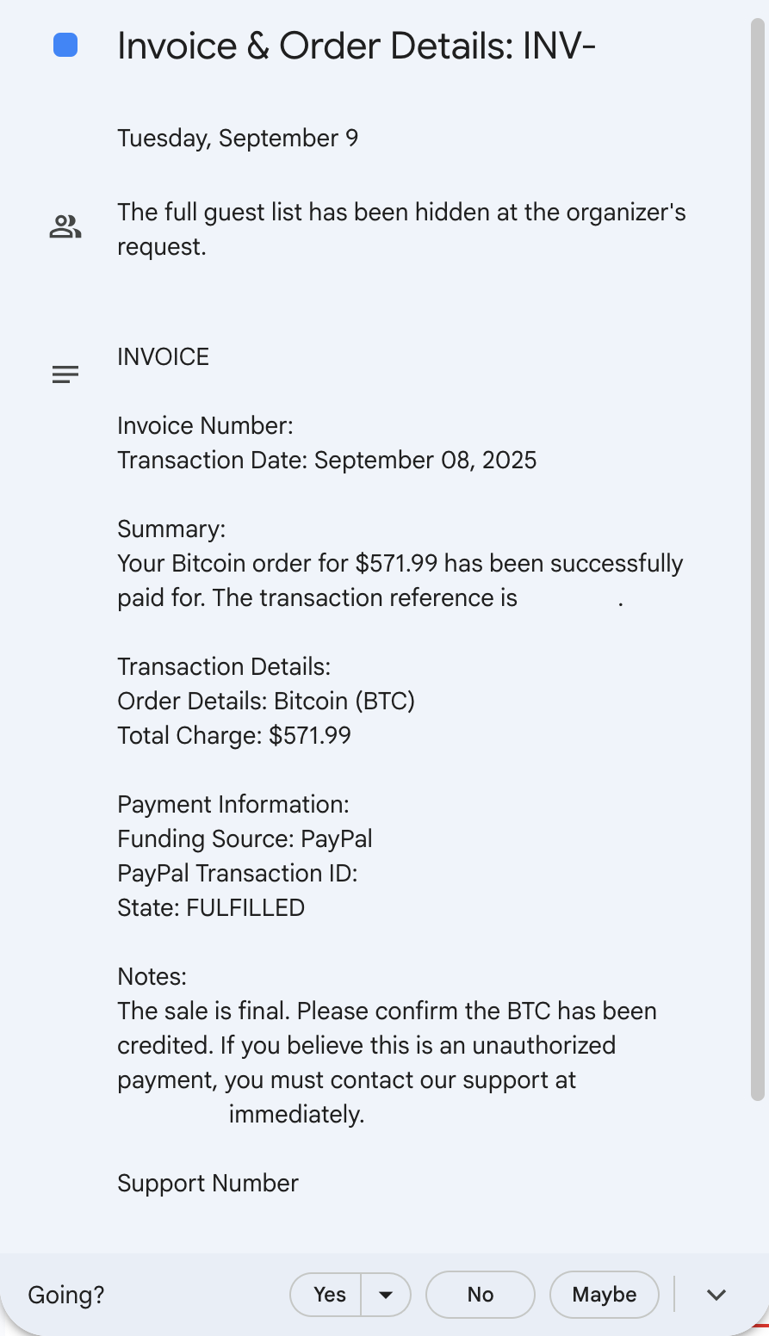Screen dimensions: 769x1336
Task: Respond Yes to the invitation
Action: (329, 1295)
